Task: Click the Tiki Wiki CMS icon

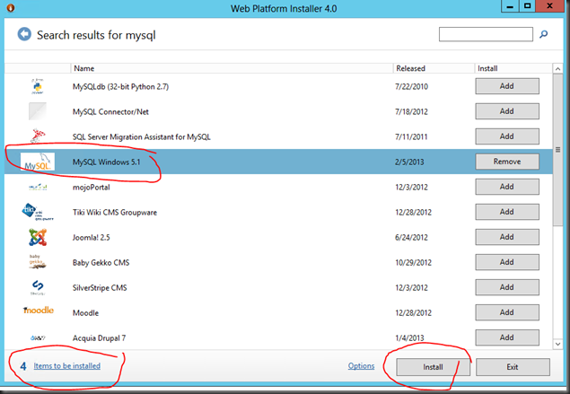Action: (38, 212)
